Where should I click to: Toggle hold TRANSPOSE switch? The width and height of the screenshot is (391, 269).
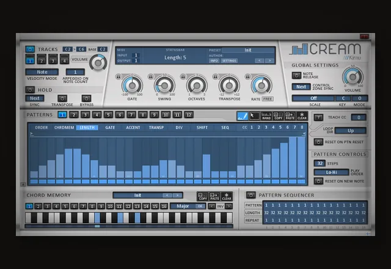62,98
